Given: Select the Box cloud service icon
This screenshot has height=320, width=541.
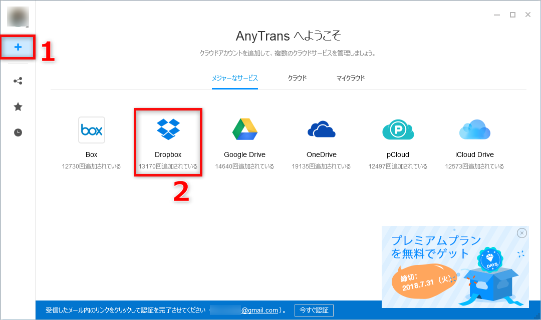Looking at the screenshot, I should coord(92,130).
